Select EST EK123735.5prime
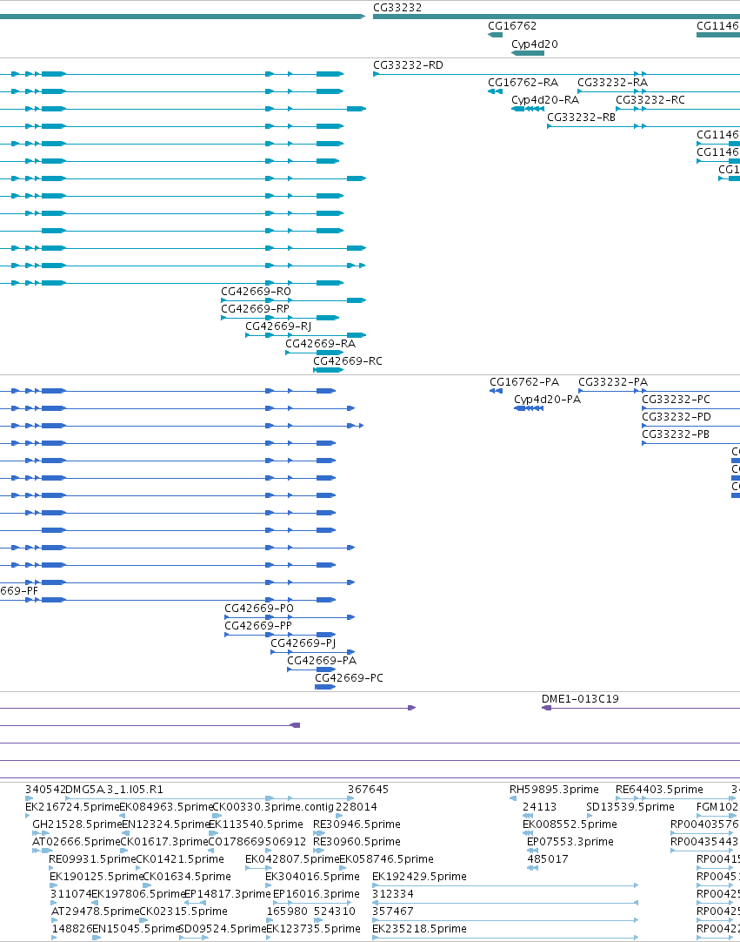 313,929
